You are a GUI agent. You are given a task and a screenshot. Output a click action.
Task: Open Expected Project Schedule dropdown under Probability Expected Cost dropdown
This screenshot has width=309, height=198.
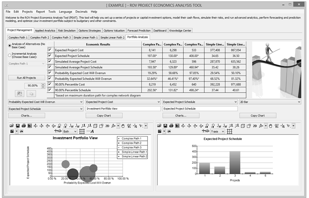click(46, 109)
